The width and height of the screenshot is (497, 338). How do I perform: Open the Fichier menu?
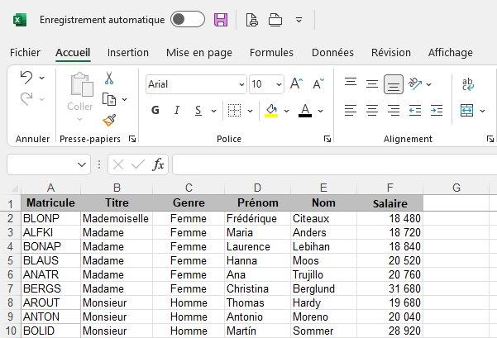point(25,52)
